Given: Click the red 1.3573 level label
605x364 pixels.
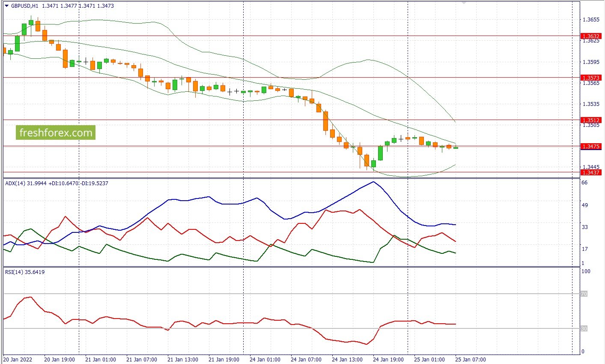Looking at the screenshot, I should (x=590, y=78).
